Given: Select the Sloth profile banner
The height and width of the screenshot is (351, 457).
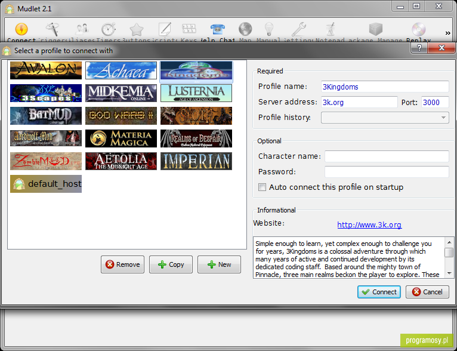Looking at the screenshot, I should (196, 116).
